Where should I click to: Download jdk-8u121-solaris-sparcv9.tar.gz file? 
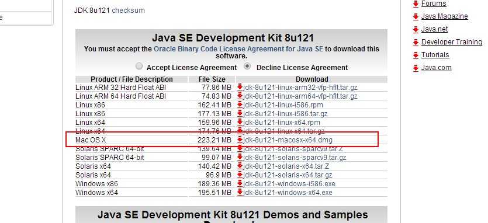[x=295, y=158]
